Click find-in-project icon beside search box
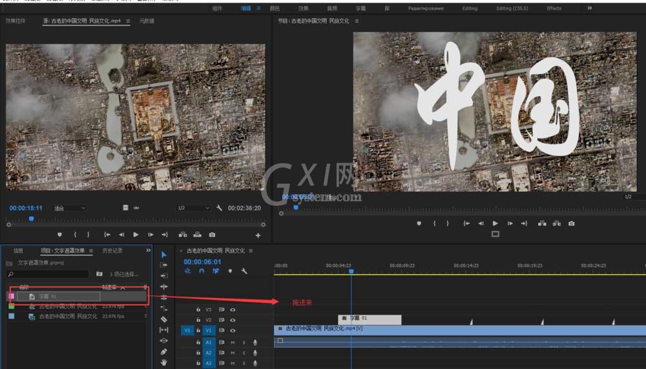 pyautogui.click(x=99, y=274)
